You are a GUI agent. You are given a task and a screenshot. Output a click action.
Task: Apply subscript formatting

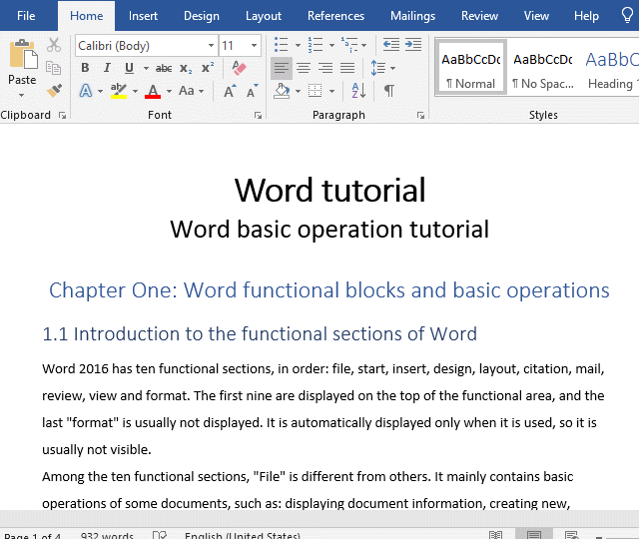[x=186, y=68]
